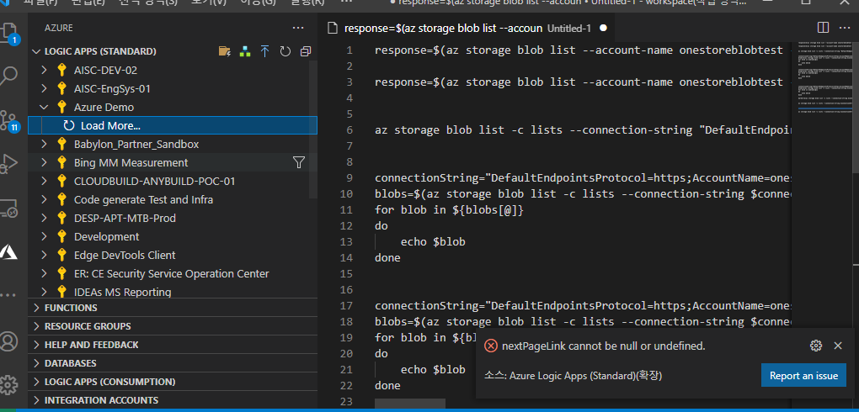Image resolution: width=859 pixels, height=412 pixels.
Task: Select the Azure icon in activity bar
Action: pos(9,251)
